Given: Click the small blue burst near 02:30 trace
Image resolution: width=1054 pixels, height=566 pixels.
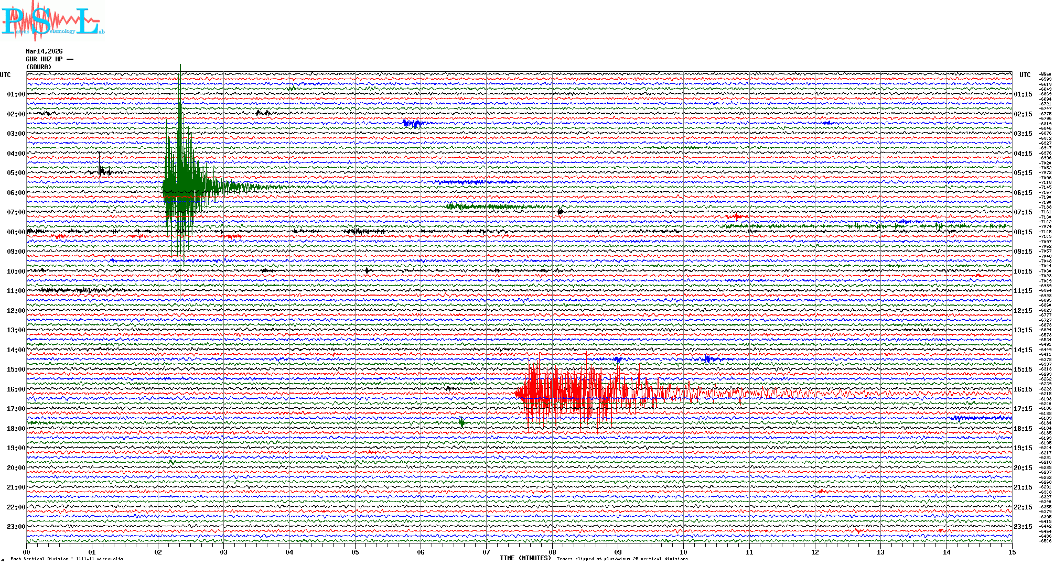Looking at the screenshot, I should click(x=414, y=124).
